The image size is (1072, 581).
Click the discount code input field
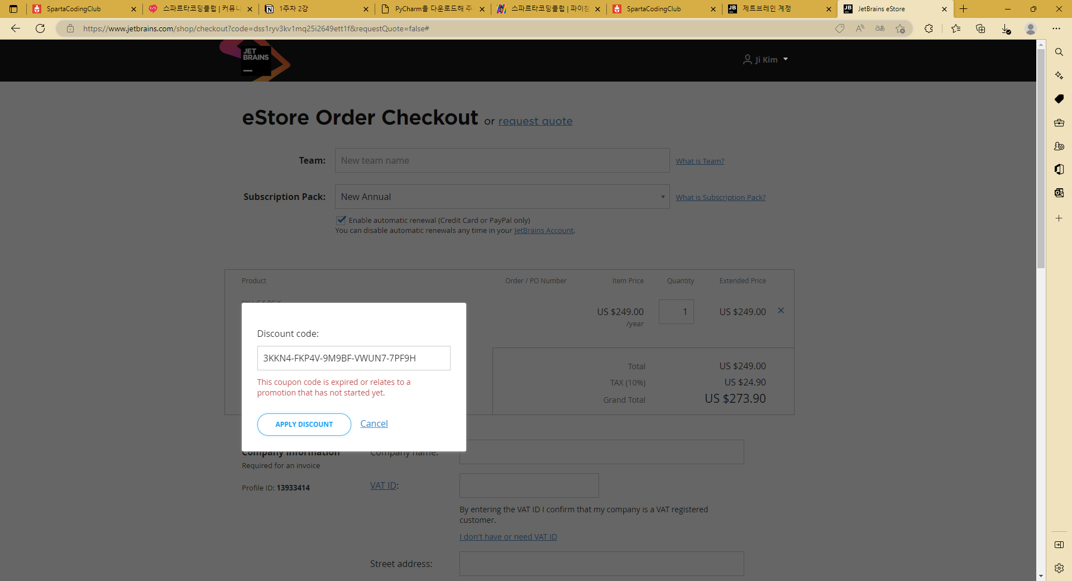[x=354, y=358]
